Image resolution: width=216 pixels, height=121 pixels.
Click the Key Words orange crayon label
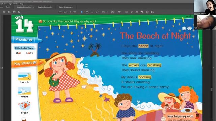click(x=27, y=64)
